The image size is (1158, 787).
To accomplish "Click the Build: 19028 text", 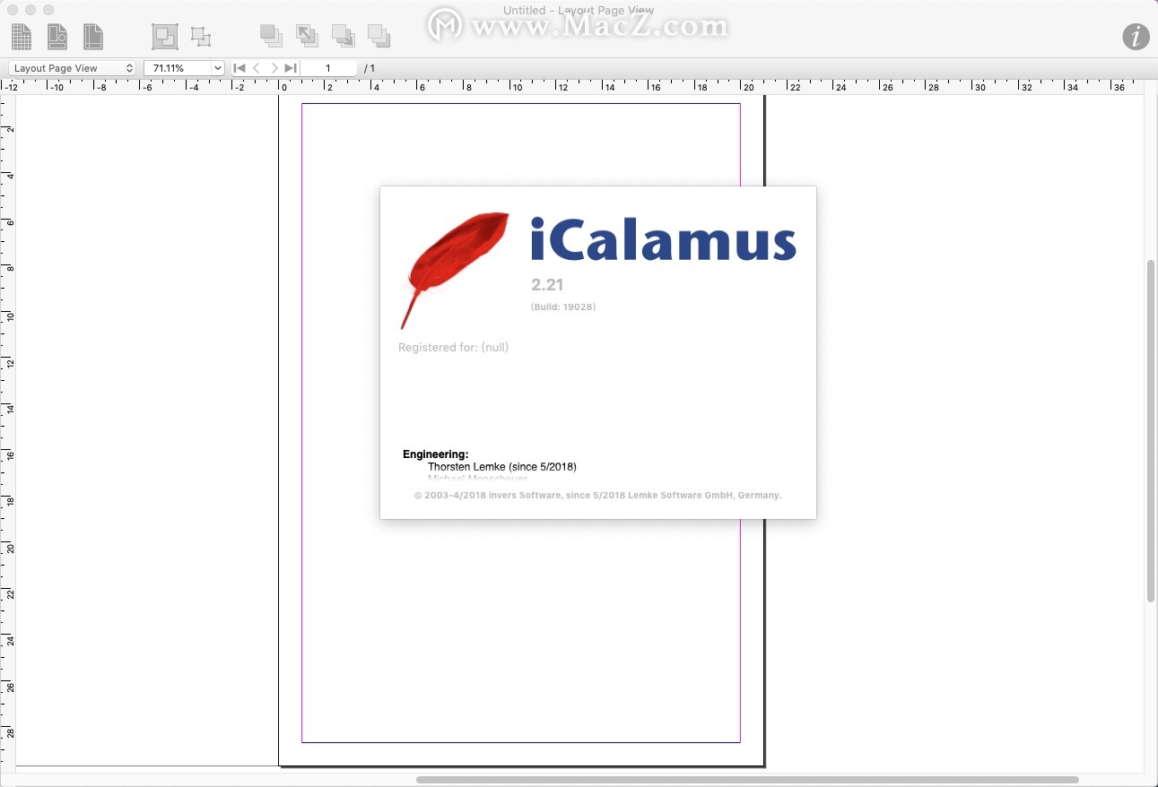I will pos(563,307).
